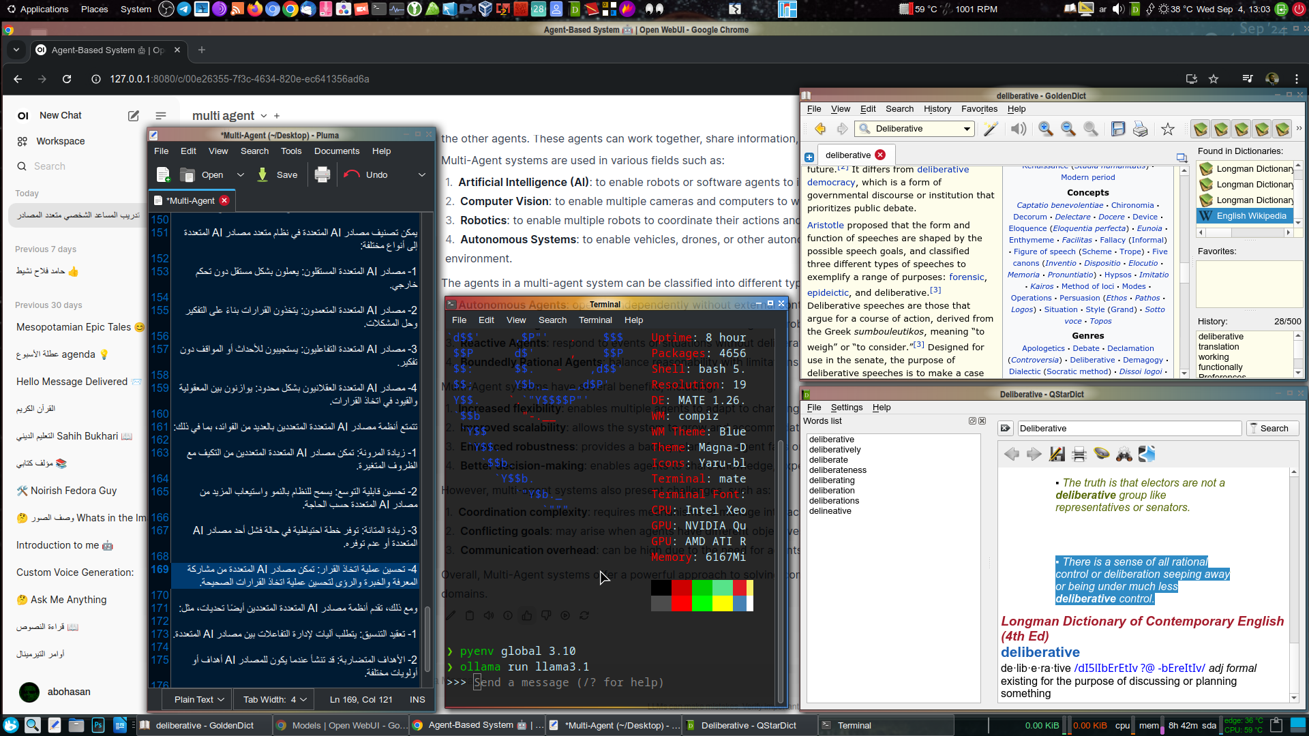
Task: Toggle the first GoldenDict dictionary group button
Action: [1200, 129]
